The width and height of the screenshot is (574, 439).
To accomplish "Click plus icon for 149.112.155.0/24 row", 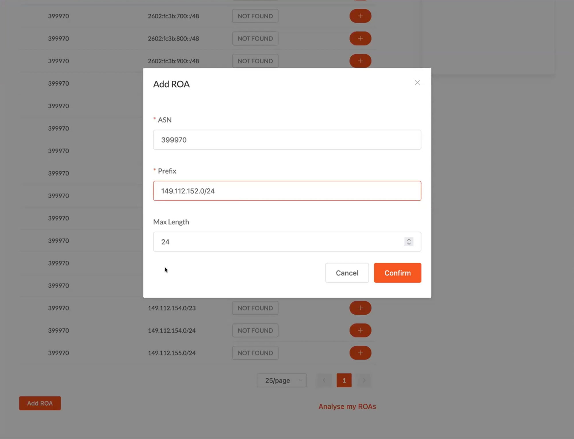I will coord(360,353).
